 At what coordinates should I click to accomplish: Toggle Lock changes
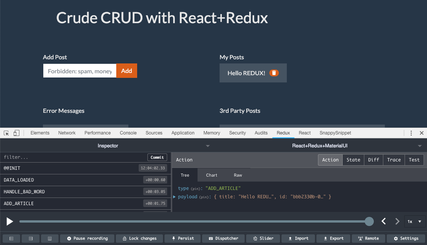point(139,239)
